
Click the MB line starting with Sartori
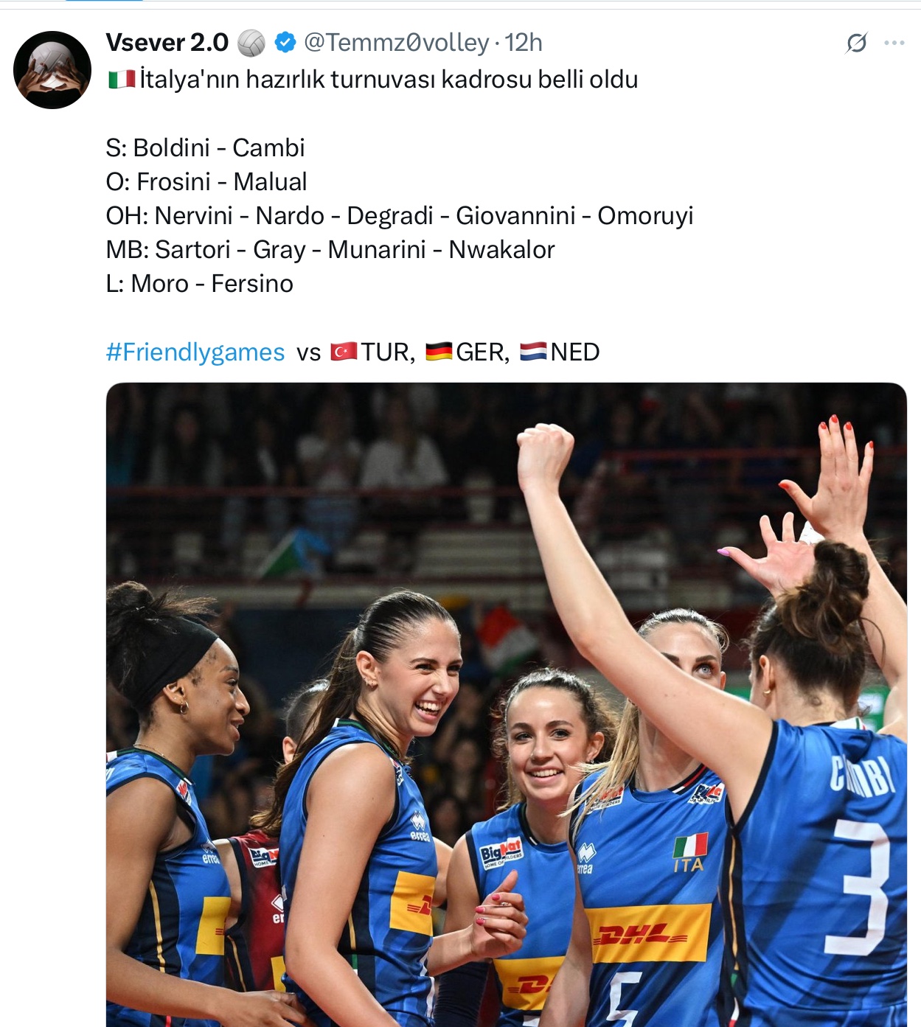330,249
